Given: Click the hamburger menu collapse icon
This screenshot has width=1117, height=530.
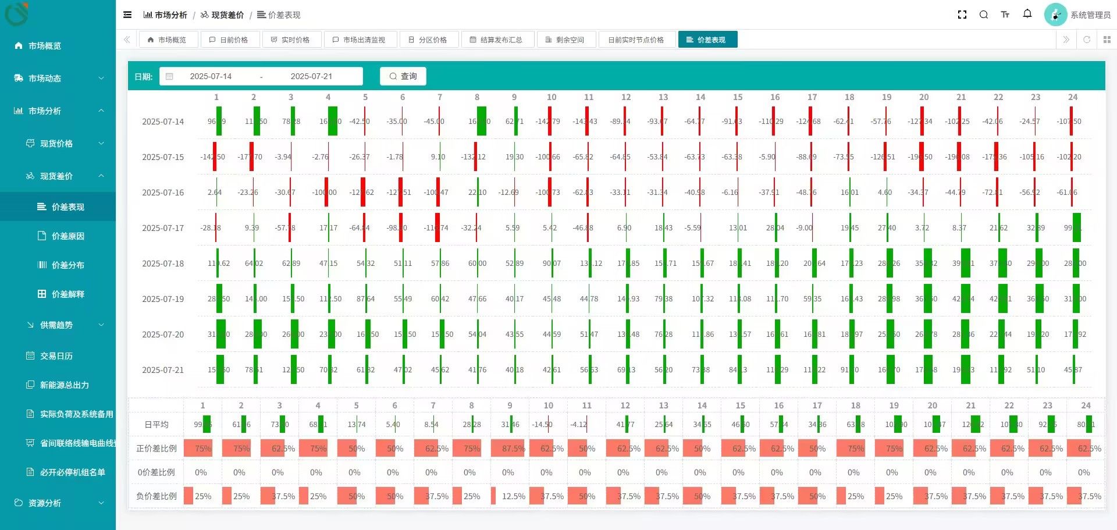Looking at the screenshot, I should (x=127, y=15).
